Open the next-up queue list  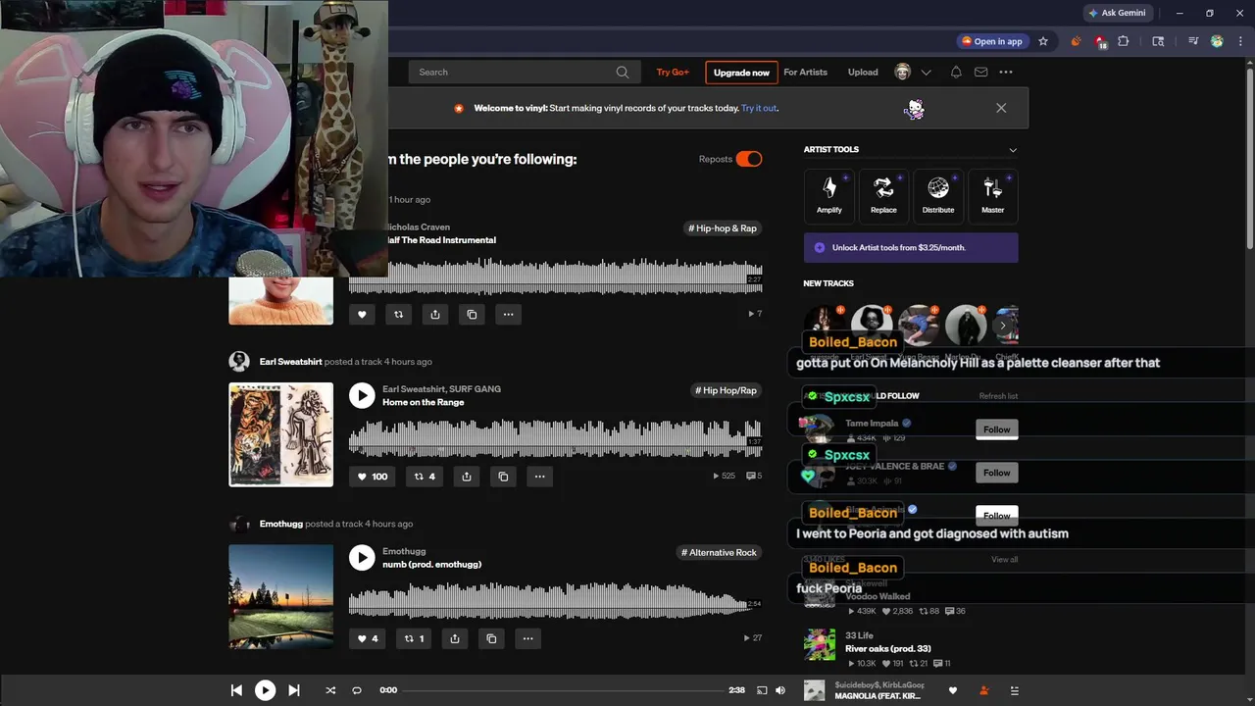point(1015,690)
